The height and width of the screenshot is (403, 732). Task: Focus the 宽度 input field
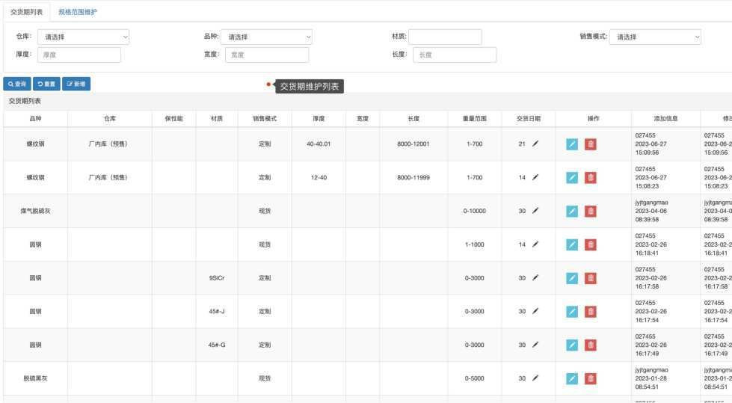(x=267, y=55)
